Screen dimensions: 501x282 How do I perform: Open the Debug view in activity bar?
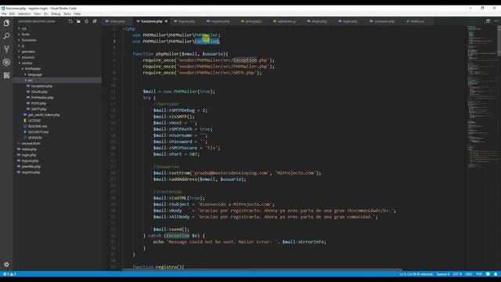6,62
